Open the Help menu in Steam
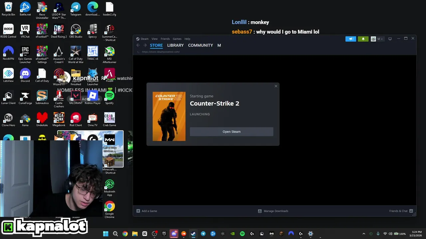This screenshot has width=426, height=239. pyautogui.click(x=187, y=39)
